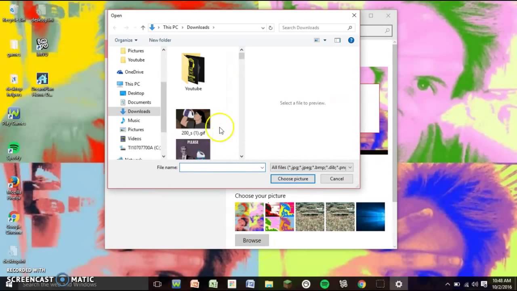517x291 pixels.
Task: Expand the chevron after This PC in breadcrumb
Action: (183, 27)
